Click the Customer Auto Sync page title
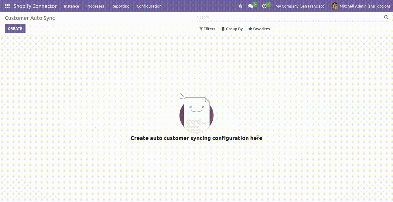The image size is (393, 202). pos(30,18)
